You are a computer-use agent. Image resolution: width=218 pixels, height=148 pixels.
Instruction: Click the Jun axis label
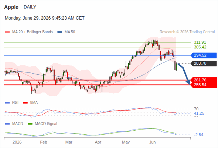(x=152, y=142)
